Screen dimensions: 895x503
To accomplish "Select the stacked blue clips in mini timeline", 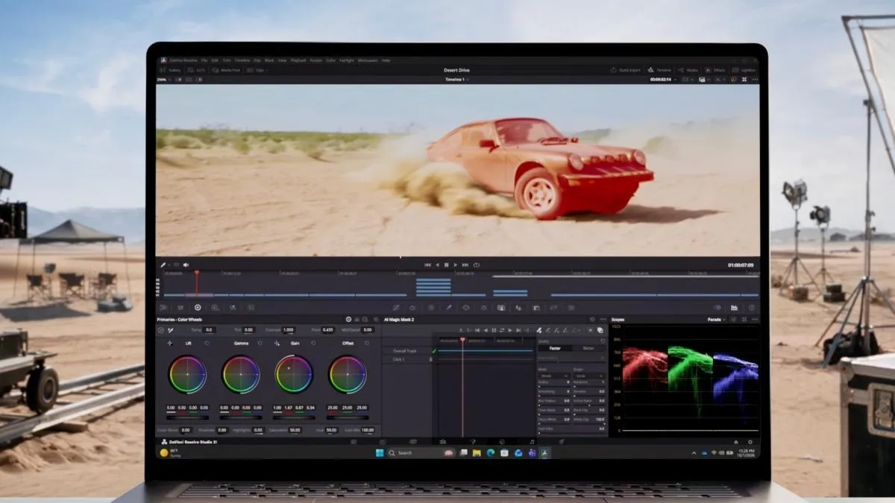I will [x=433, y=287].
